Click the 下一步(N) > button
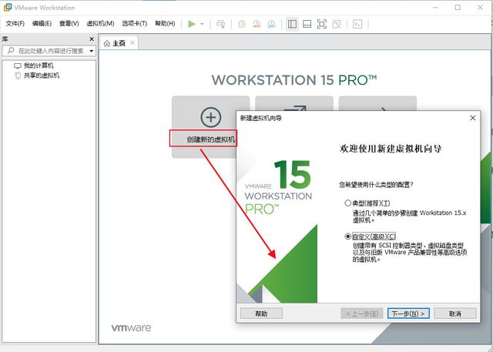The image size is (493, 352). pos(408,313)
